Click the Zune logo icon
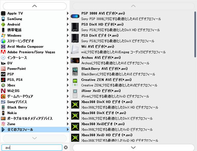Viewport: 197px width, 151px height. pyautogui.click(x=3, y=124)
